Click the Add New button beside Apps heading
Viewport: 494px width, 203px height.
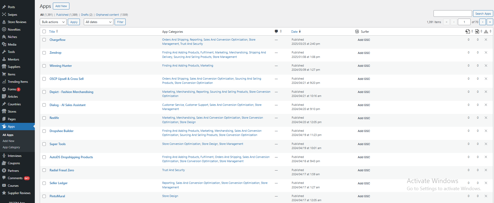point(61,6)
